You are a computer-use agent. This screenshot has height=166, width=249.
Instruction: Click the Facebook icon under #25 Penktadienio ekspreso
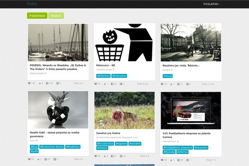click(178, 160)
